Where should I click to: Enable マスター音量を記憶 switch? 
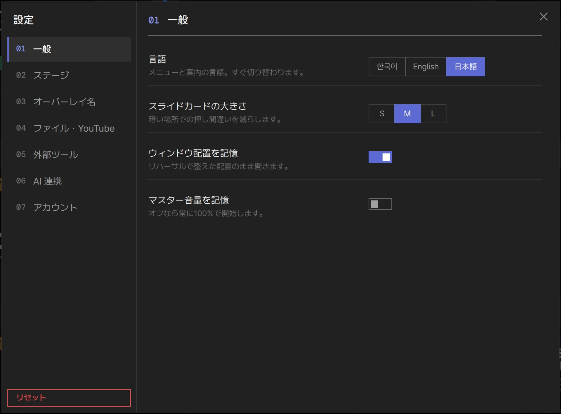coord(380,204)
